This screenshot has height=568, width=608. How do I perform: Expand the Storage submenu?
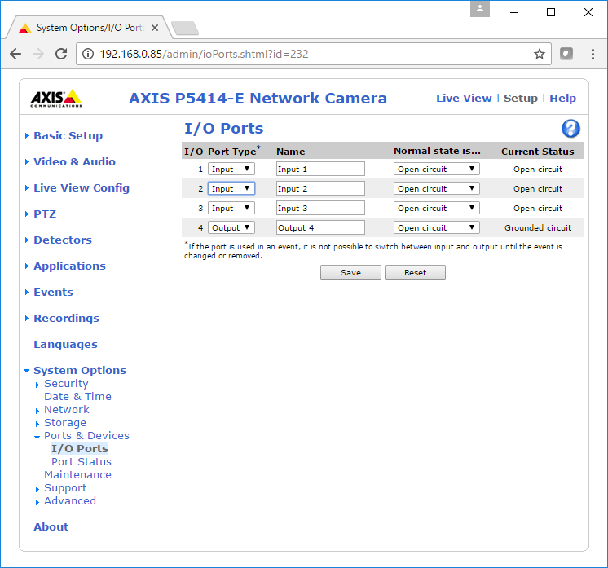click(64, 423)
